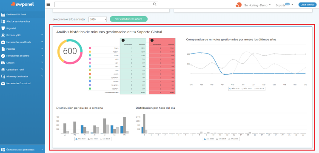Click the Ver estadísticas ahora button
The image size is (319, 153).
pos(128,19)
